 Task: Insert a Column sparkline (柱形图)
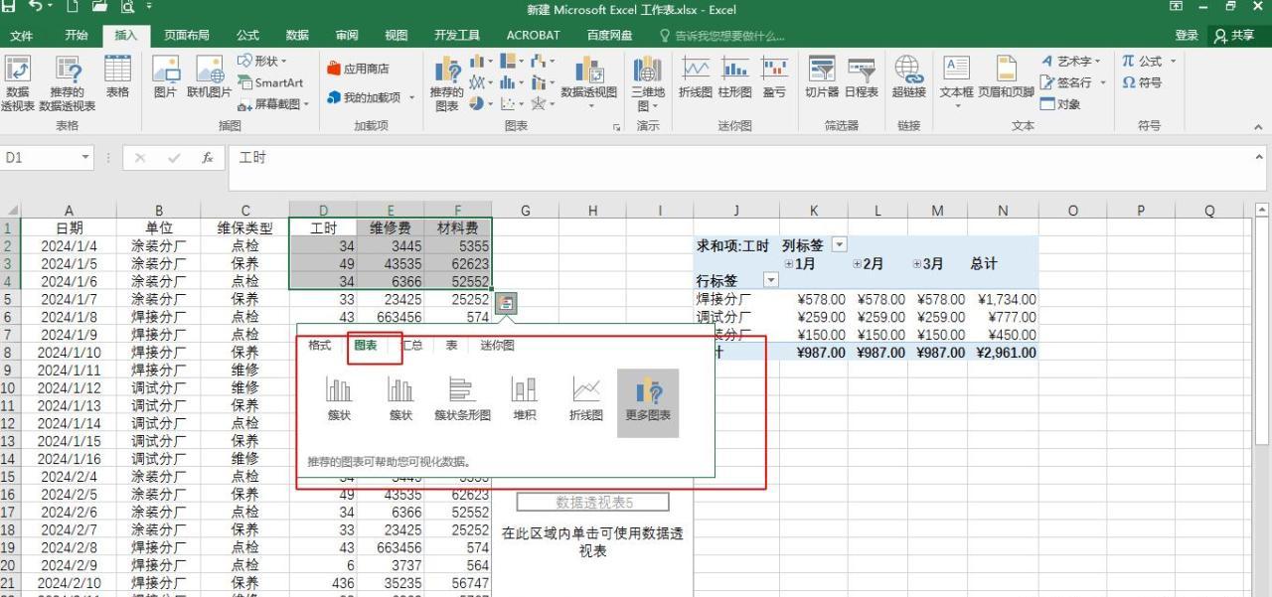point(735,77)
